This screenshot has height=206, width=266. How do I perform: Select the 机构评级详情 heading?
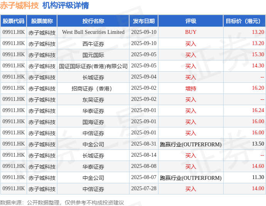point(66,5)
